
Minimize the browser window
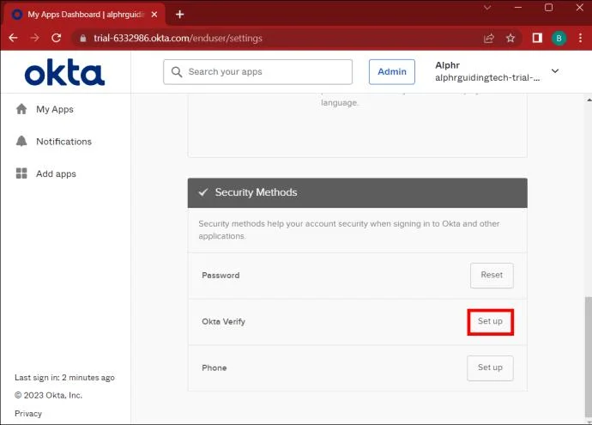click(518, 7)
